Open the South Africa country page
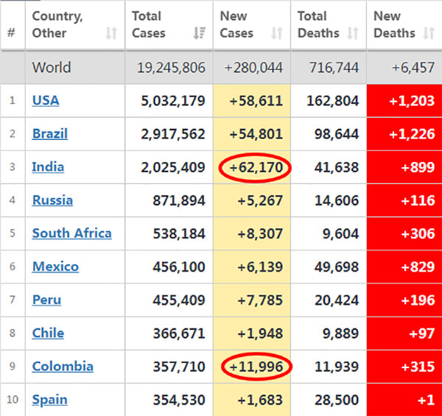442x416 pixels. pos(71,233)
